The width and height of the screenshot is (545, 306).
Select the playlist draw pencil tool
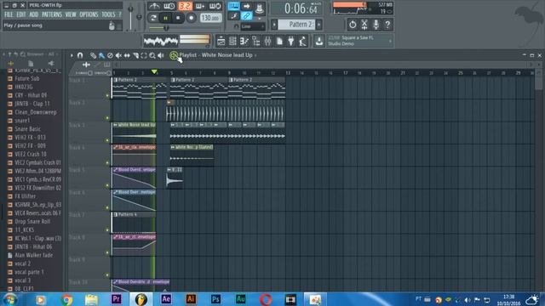point(93,55)
